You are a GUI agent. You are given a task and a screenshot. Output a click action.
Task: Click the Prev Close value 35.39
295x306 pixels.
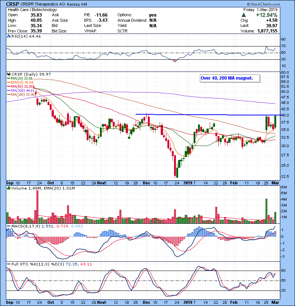point(36,31)
